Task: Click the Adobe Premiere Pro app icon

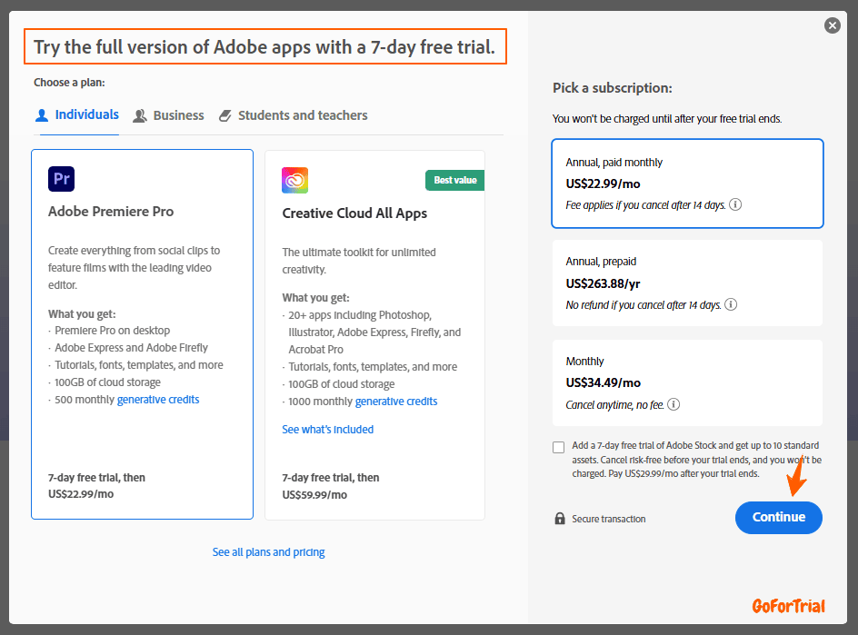Action: click(x=61, y=179)
